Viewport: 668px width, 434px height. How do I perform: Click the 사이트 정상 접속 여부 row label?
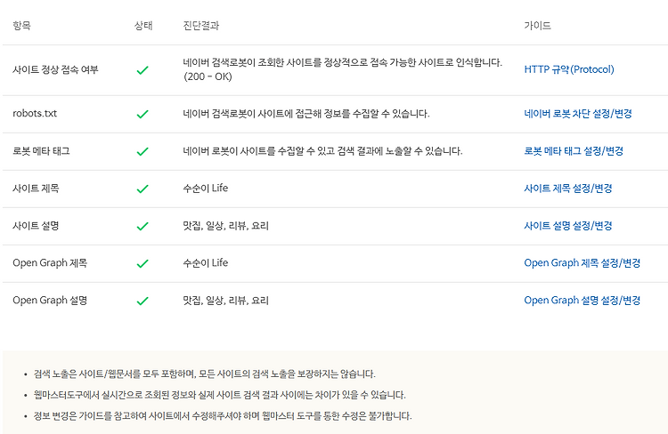55,69
